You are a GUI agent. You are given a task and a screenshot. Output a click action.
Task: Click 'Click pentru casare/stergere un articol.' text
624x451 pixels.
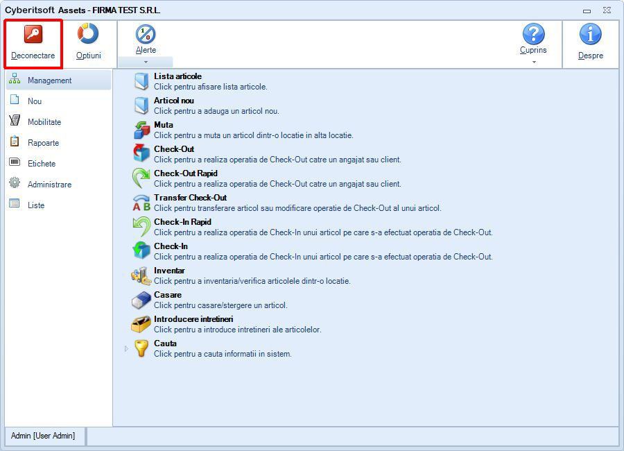(x=220, y=305)
